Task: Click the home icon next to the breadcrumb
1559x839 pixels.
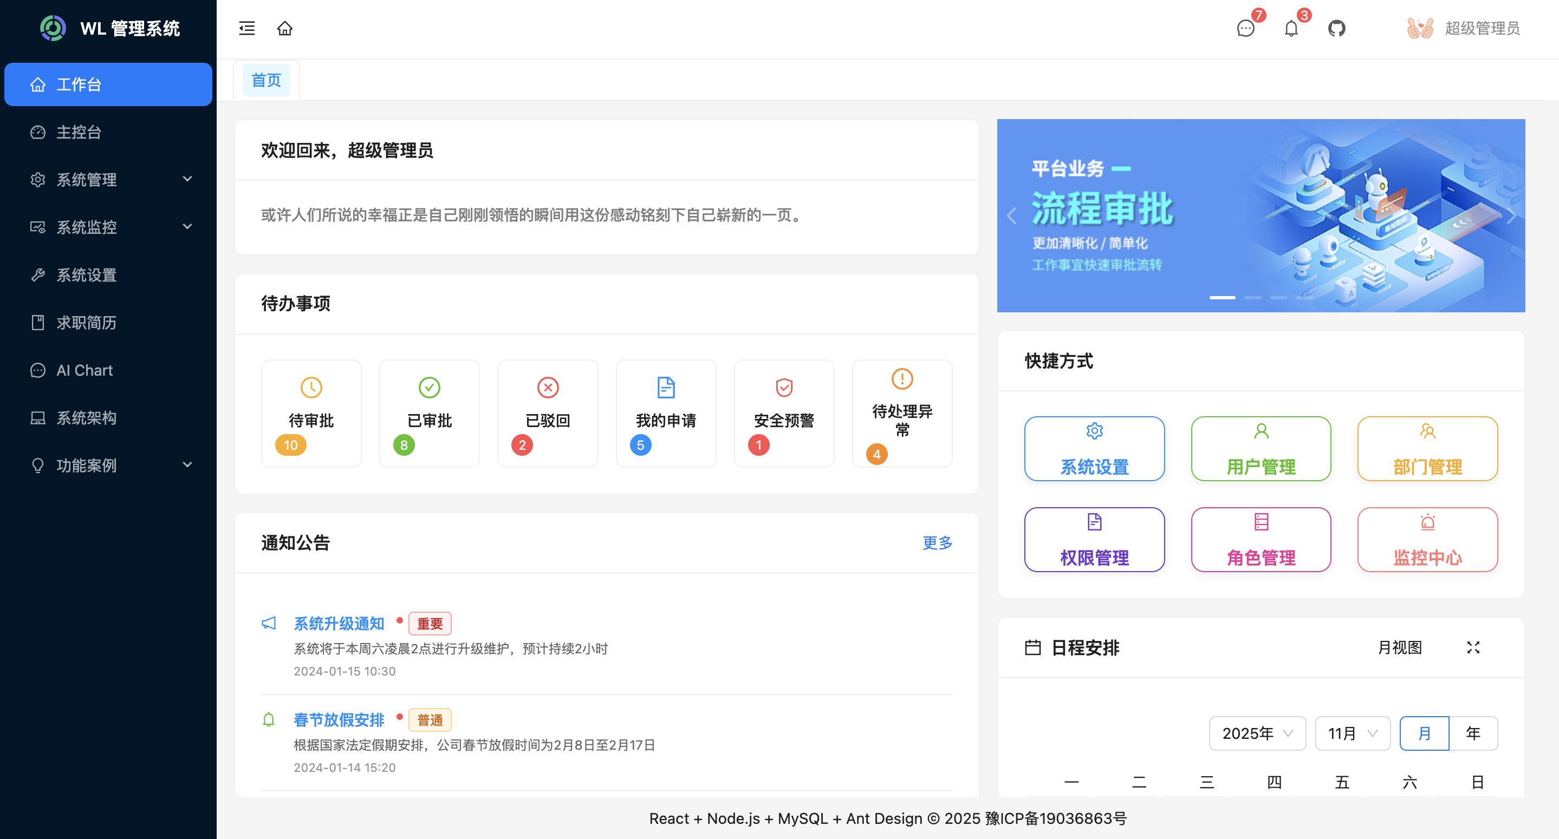Action: click(285, 28)
